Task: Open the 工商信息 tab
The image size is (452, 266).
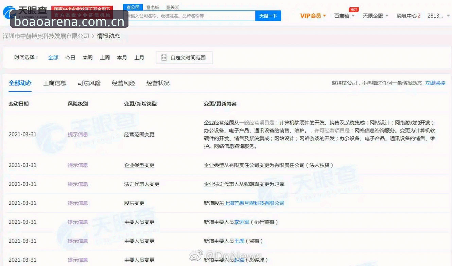Action: pyautogui.click(x=55, y=83)
